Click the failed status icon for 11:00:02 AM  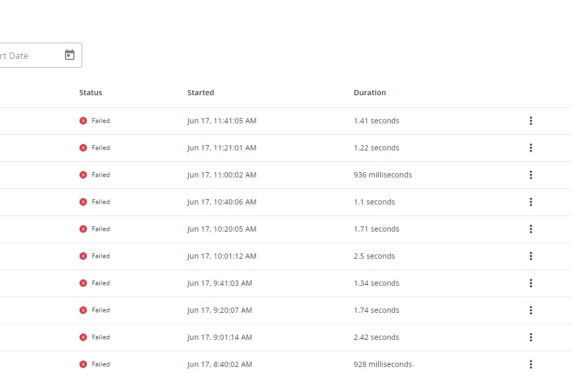(83, 175)
